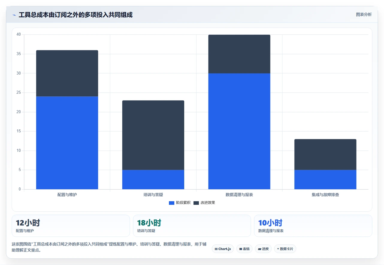Image resolution: width=384 pixels, height=265 pixels.
Task: Toggle the 改进效果 legend item
Action: pos(204,203)
